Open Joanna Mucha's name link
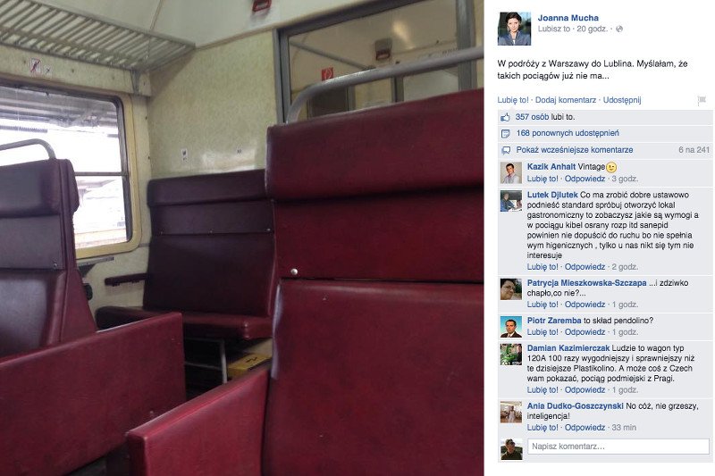 coord(568,18)
